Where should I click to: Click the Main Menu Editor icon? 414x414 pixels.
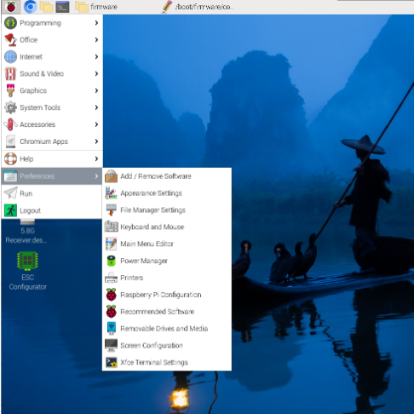click(x=111, y=244)
